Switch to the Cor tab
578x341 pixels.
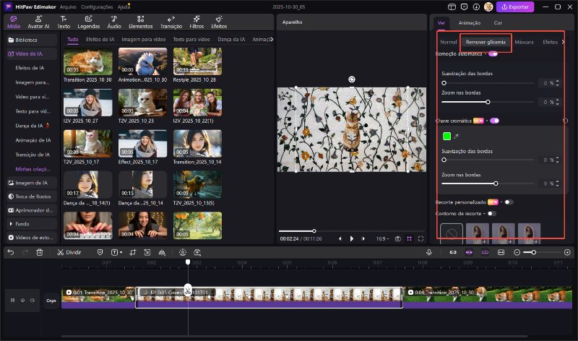pos(498,23)
